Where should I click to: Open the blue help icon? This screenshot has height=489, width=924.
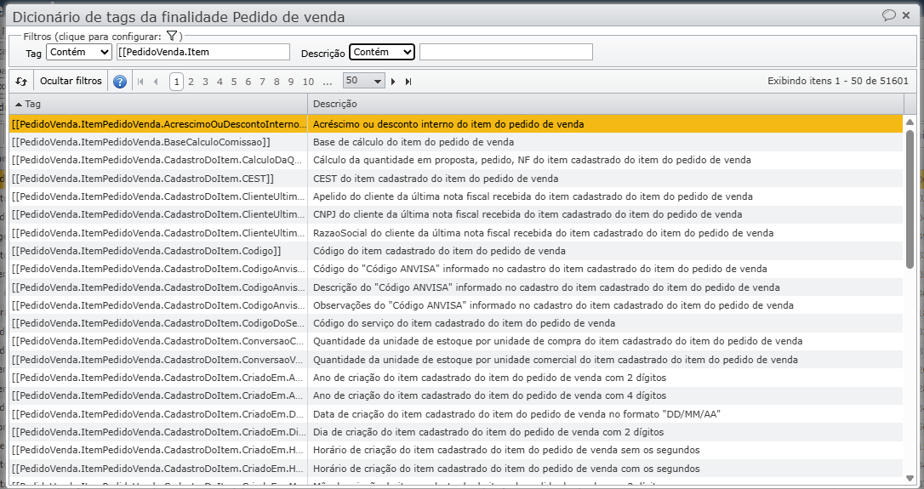click(x=120, y=82)
